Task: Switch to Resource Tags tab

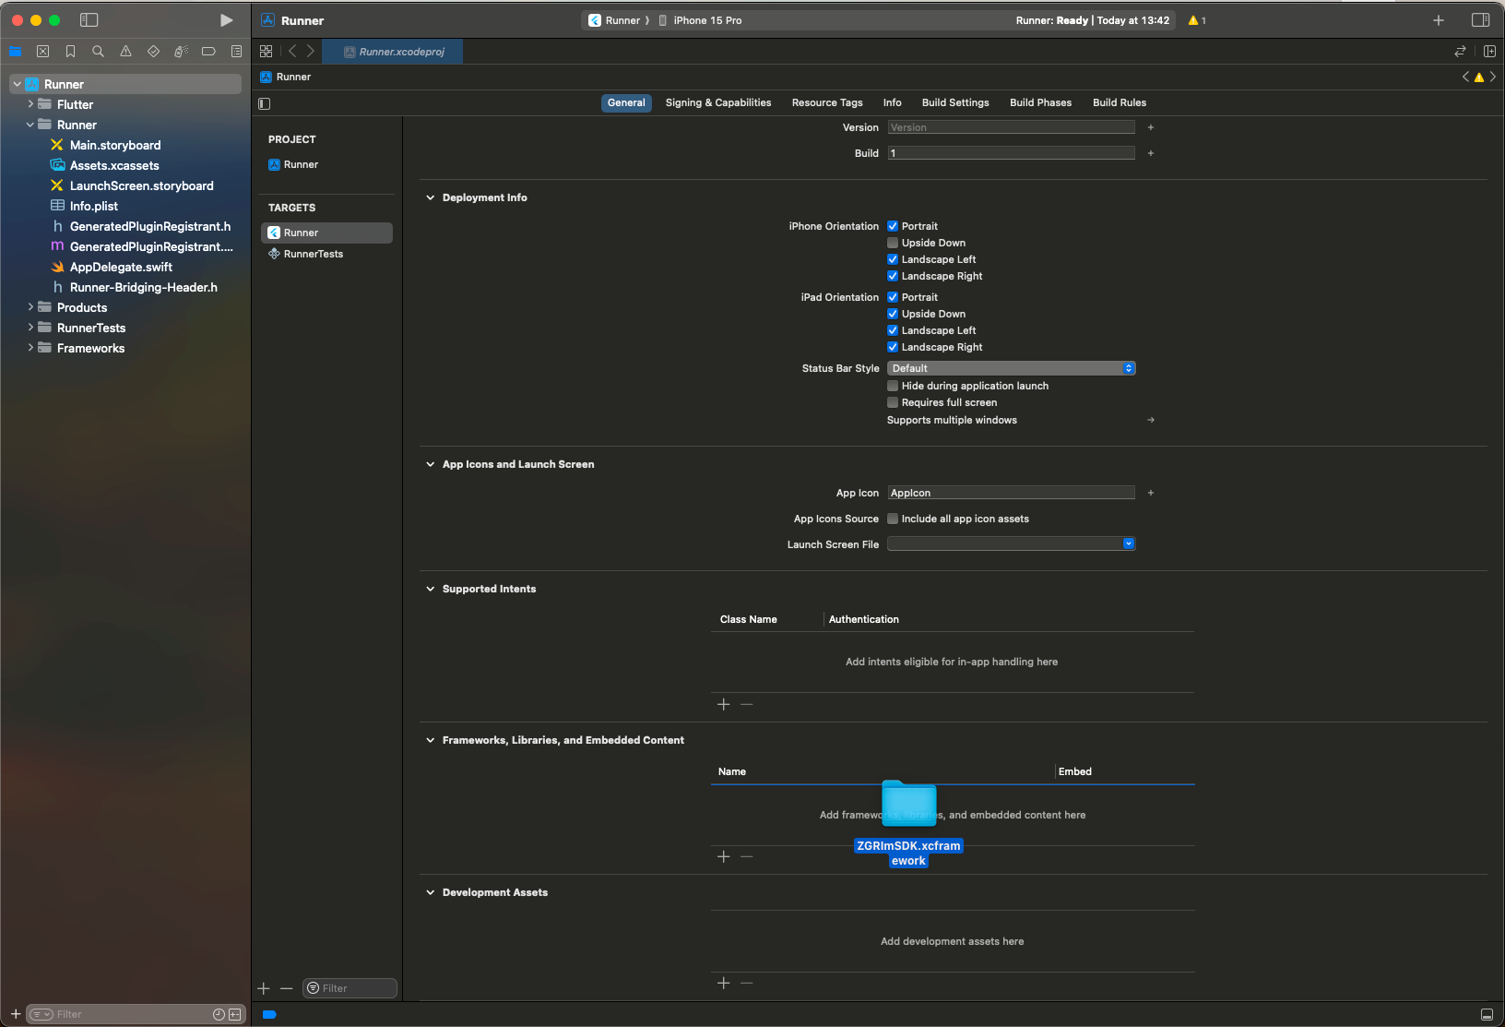Action: (827, 102)
